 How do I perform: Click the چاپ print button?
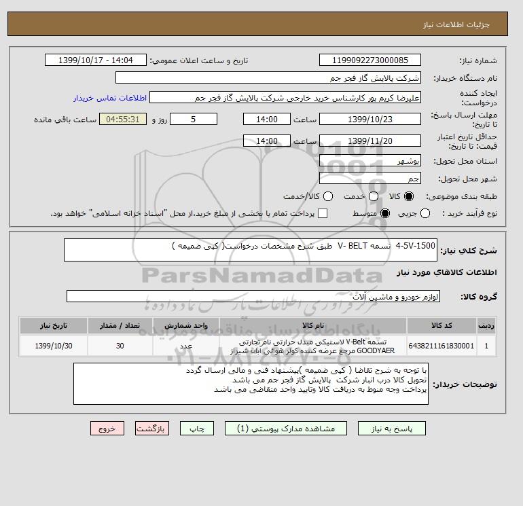pyautogui.click(x=197, y=429)
